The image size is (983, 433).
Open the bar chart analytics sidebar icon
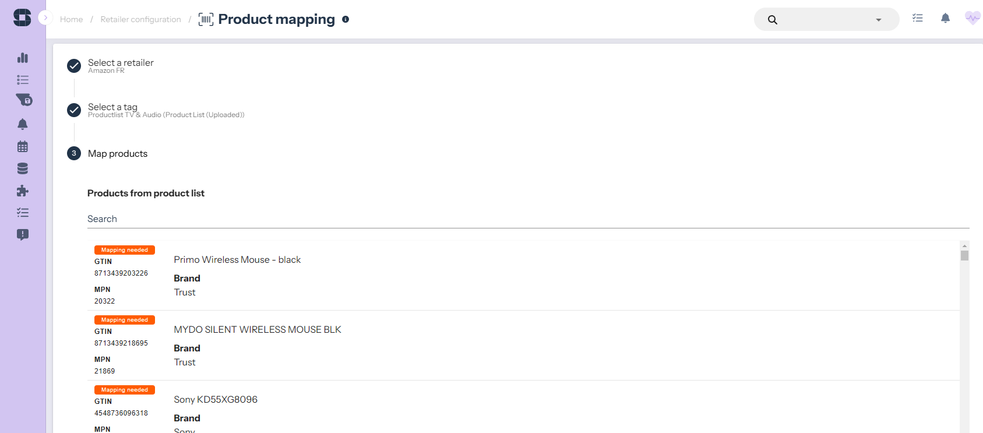pyautogui.click(x=23, y=58)
